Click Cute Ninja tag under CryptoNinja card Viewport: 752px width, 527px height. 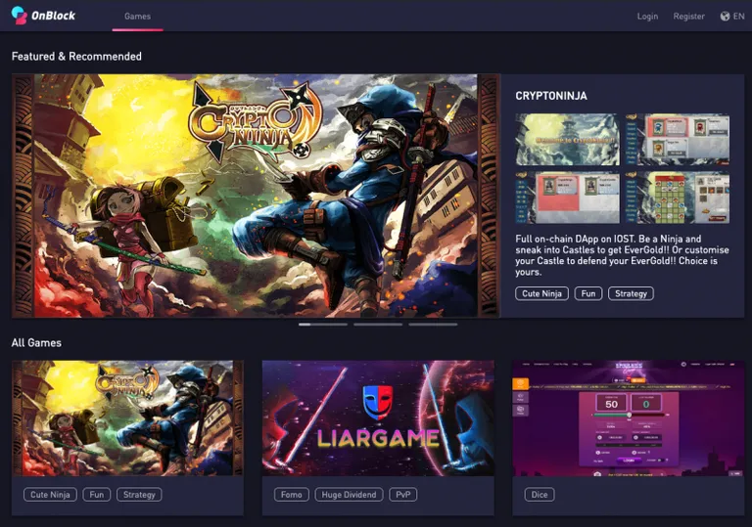pyautogui.click(x=50, y=495)
